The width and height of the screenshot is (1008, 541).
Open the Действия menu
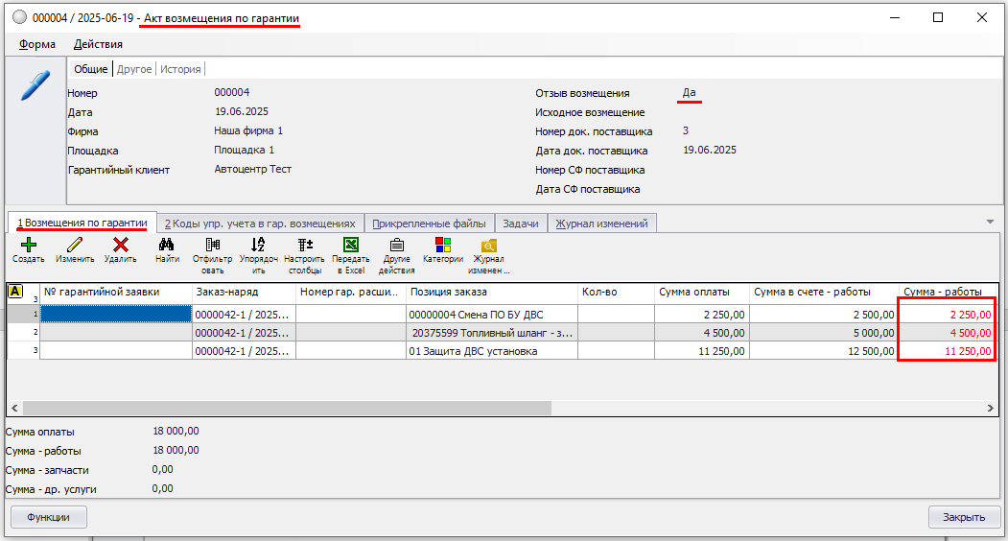click(98, 44)
